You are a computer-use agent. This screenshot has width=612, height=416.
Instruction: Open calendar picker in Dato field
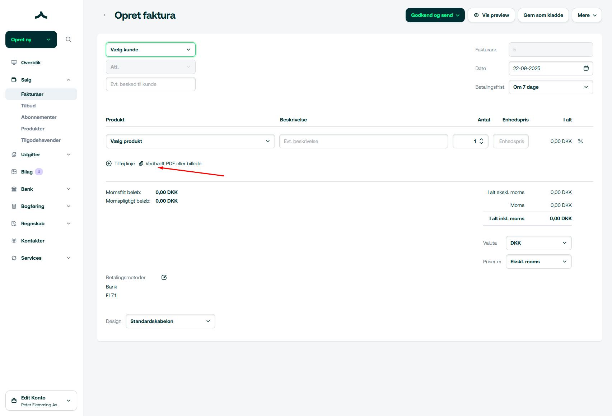tap(586, 68)
